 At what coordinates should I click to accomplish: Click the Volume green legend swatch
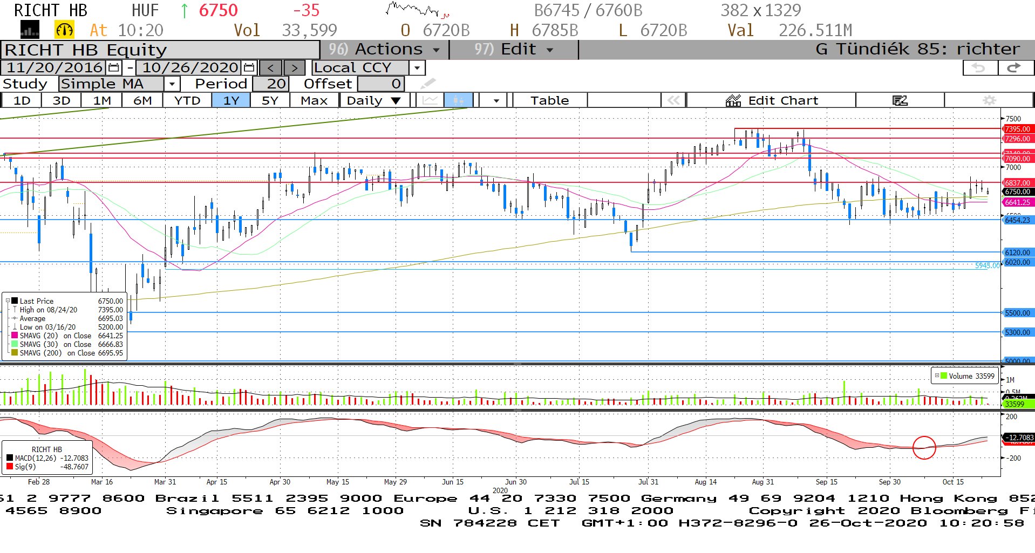click(x=944, y=376)
